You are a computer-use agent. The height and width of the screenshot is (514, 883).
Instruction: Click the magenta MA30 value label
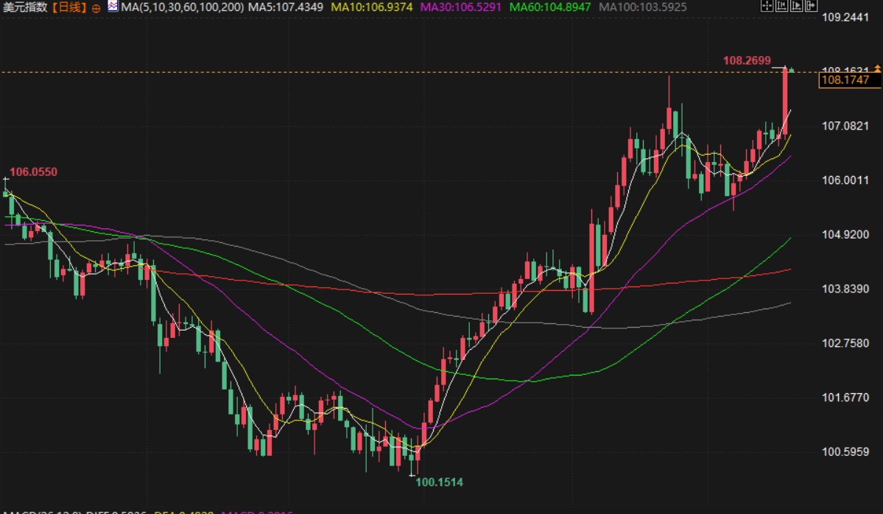click(x=462, y=7)
